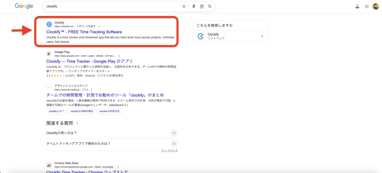Open Clockify™ - FREE Time Tracking Software
This screenshot has height=173, width=382.
tap(84, 32)
